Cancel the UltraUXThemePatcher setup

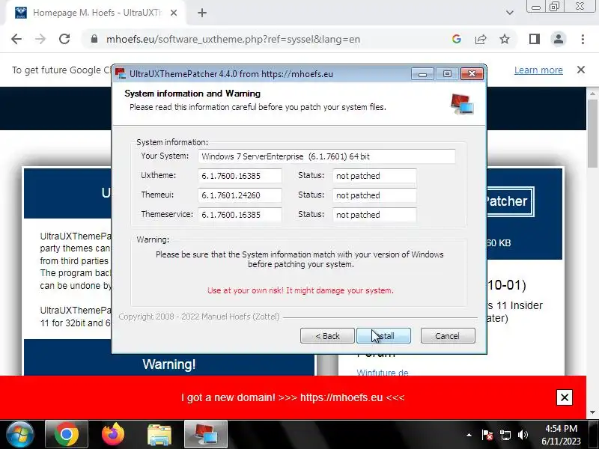click(448, 335)
